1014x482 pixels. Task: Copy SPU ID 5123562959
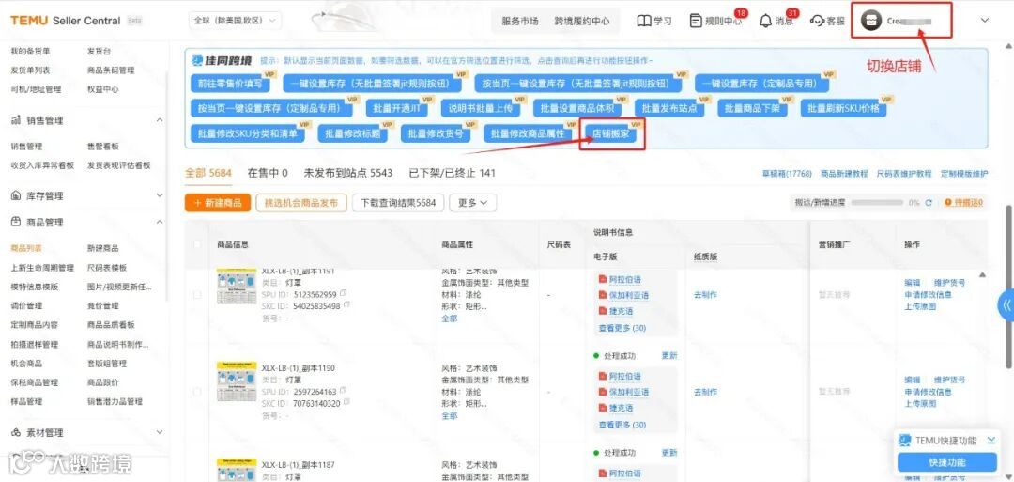(344, 293)
